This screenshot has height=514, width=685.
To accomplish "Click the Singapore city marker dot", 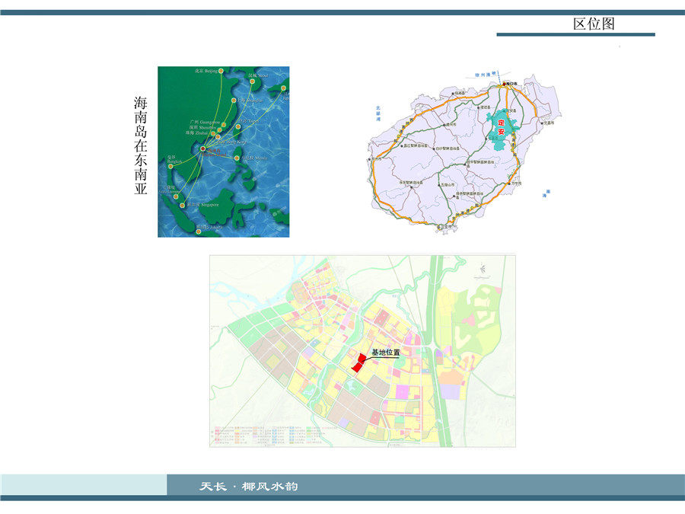I will click(181, 206).
